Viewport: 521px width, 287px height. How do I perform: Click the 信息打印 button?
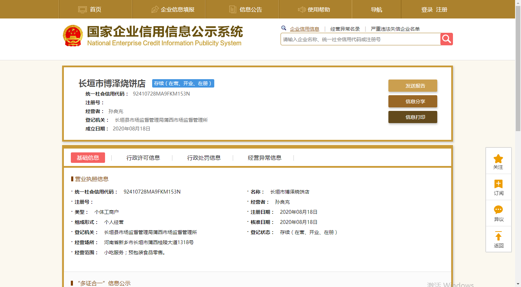click(413, 117)
